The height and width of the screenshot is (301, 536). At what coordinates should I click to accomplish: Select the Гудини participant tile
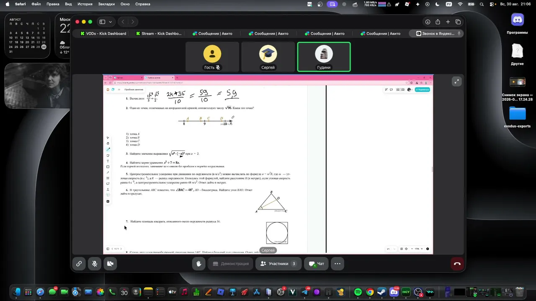(x=324, y=57)
